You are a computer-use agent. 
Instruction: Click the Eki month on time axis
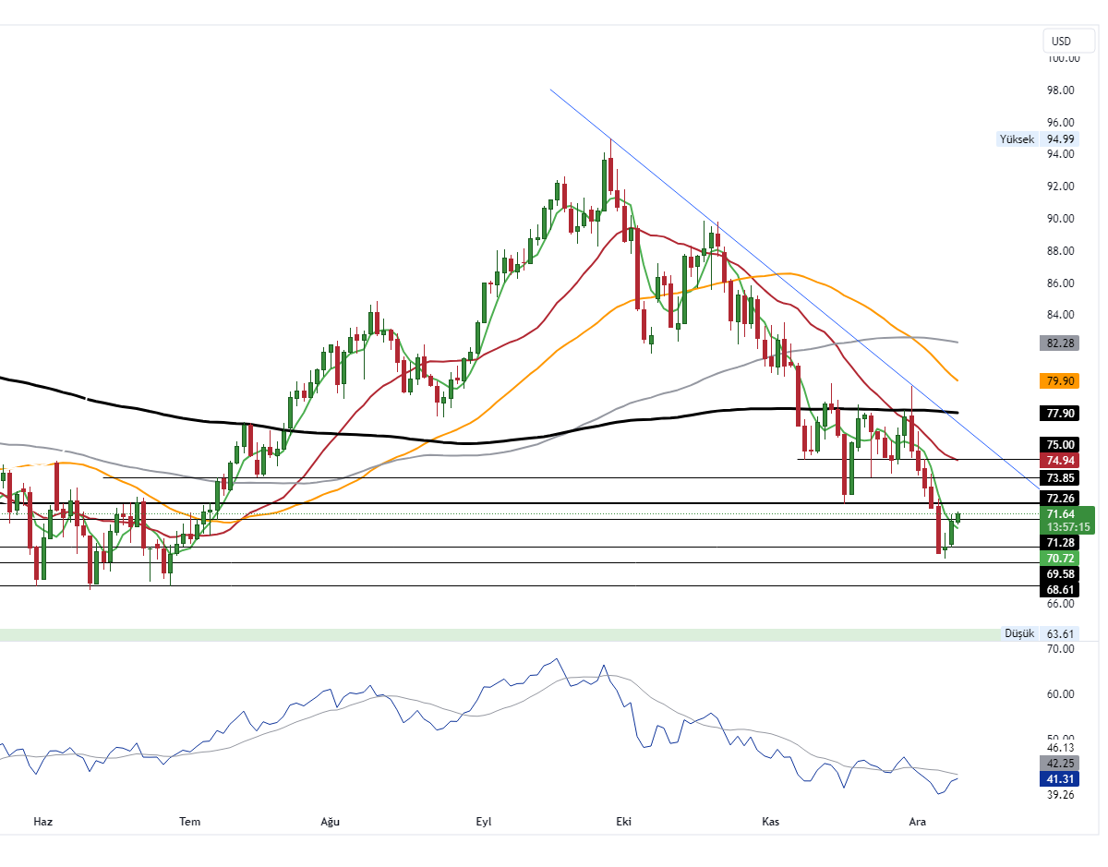pos(623,822)
